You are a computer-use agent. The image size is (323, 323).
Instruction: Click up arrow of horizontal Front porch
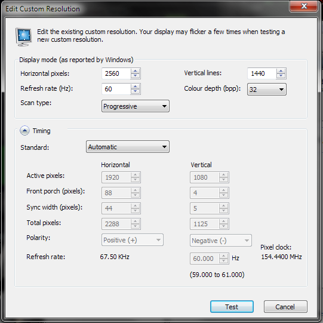click(136, 190)
